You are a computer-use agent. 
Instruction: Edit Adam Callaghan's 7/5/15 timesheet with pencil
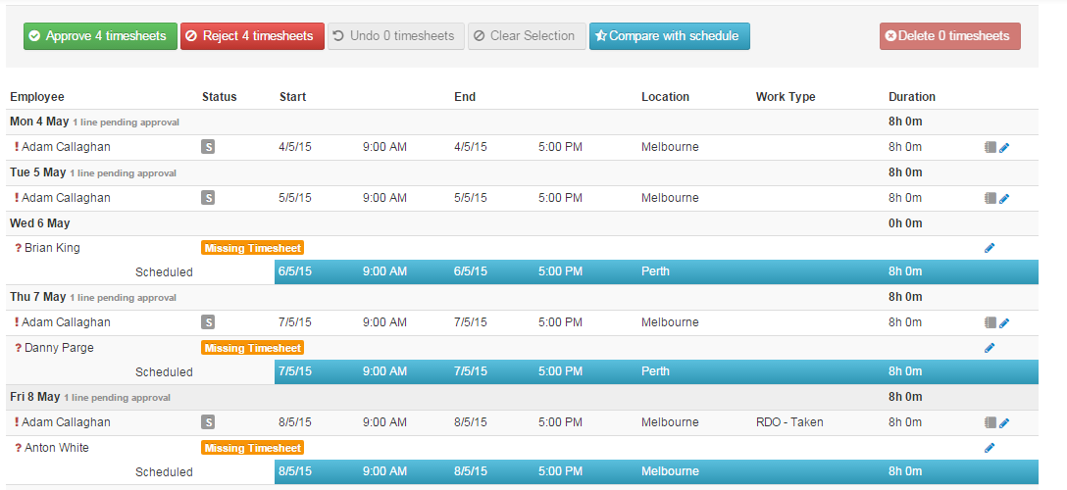(x=1004, y=322)
